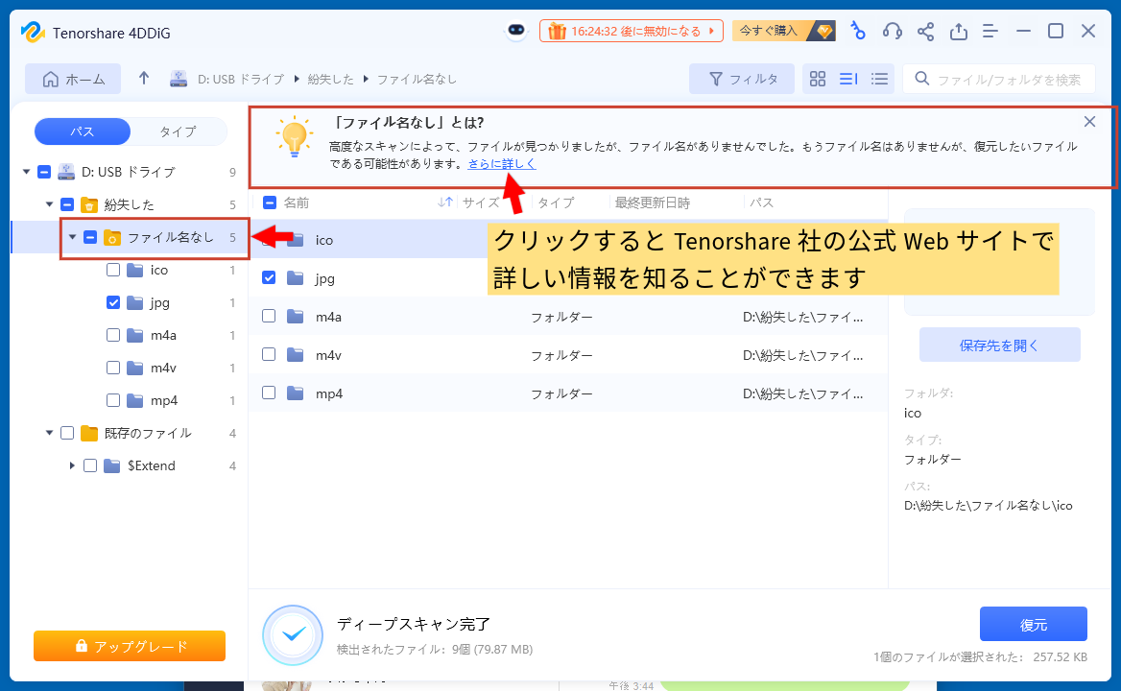
Task: Click the アップグレード upgrade button
Action: (x=130, y=646)
